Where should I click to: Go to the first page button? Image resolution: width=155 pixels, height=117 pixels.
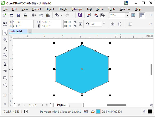point(19,105)
